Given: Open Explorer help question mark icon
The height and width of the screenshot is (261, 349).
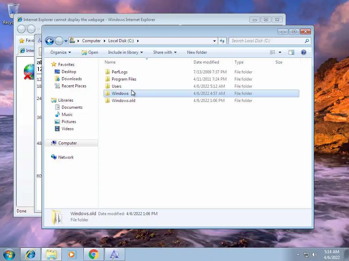Looking at the screenshot, I should [x=304, y=52].
